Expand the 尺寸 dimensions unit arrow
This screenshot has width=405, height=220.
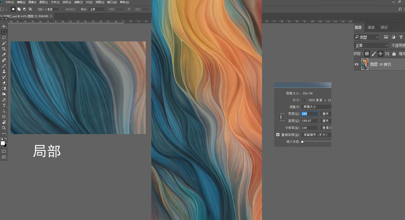point(304,100)
